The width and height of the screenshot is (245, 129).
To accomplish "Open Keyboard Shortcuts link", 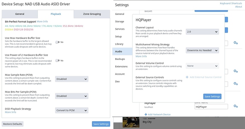I will click(x=231, y=3).
